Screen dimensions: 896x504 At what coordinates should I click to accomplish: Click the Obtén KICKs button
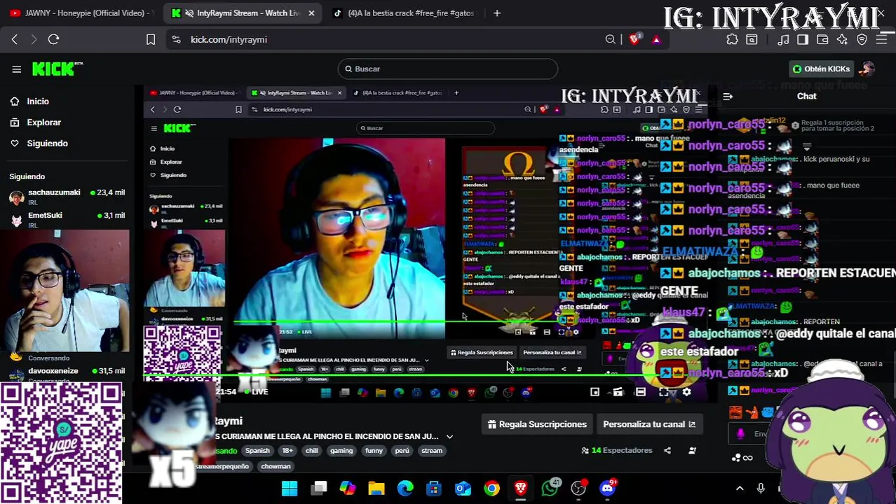point(821,69)
